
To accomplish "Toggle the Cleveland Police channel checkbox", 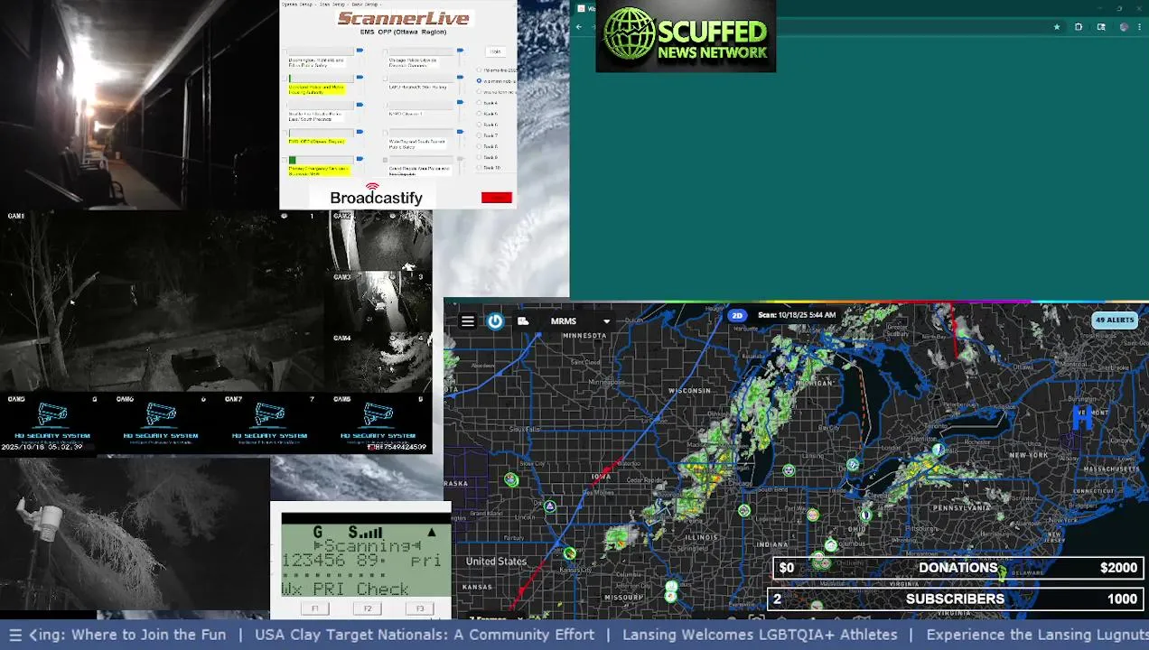I will pyautogui.click(x=285, y=79).
